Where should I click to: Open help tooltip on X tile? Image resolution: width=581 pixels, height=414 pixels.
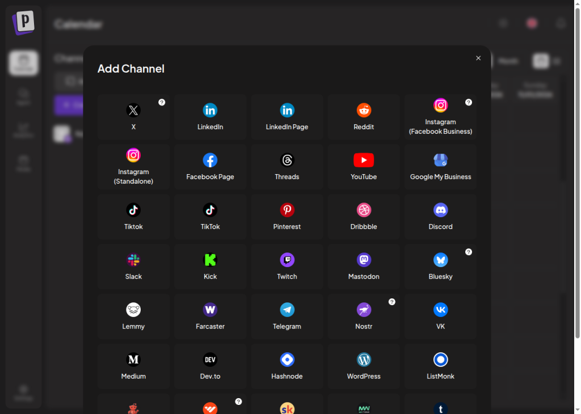pos(162,102)
